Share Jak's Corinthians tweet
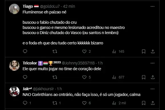Viewport: 165px width, 110px height. 153,103
